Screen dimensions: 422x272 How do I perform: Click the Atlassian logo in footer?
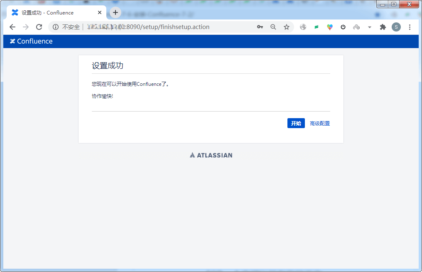211,155
